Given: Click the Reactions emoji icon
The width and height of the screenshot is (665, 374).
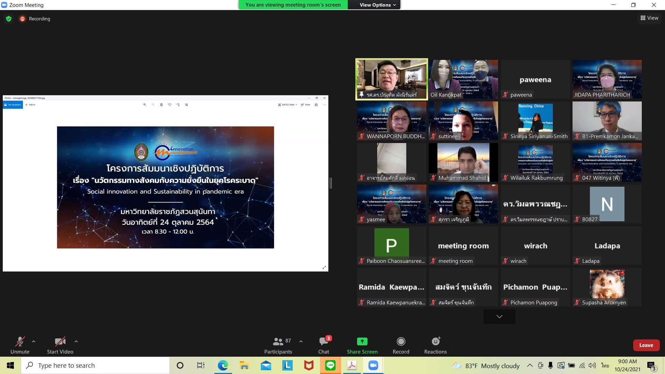Looking at the screenshot, I should pyautogui.click(x=435, y=341).
